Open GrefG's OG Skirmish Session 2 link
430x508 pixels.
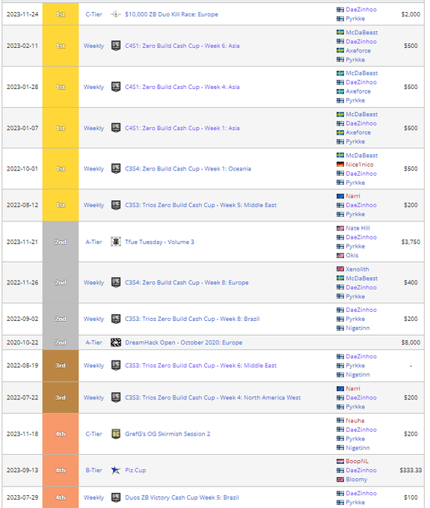point(168,434)
